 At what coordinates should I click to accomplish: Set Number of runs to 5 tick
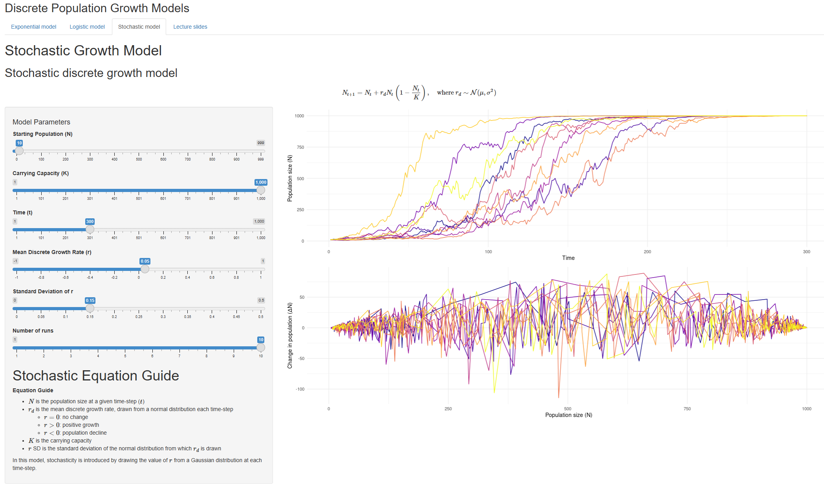click(x=125, y=347)
